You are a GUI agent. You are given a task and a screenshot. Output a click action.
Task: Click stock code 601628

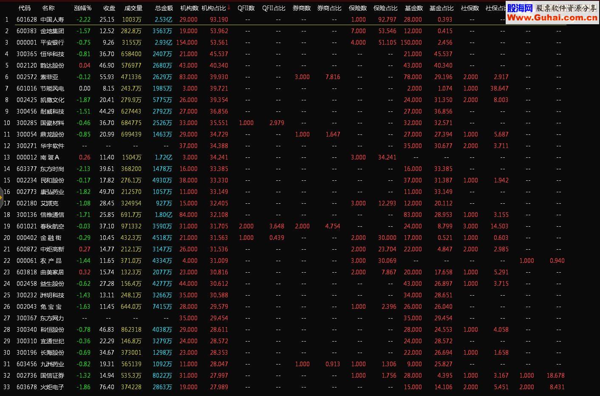pos(27,20)
